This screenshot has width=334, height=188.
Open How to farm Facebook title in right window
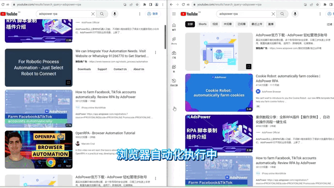pyautogui.click(x=286, y=160)
